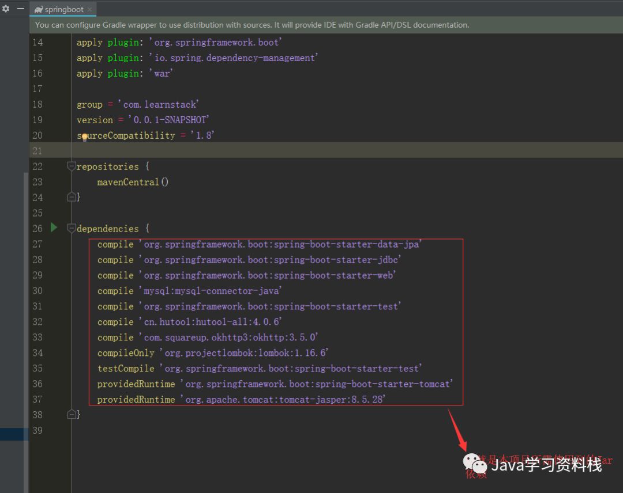The height and width of the screenshot is (493, 623).
Task: Click the Gradle icon on springboot tab
Action: 39,9
